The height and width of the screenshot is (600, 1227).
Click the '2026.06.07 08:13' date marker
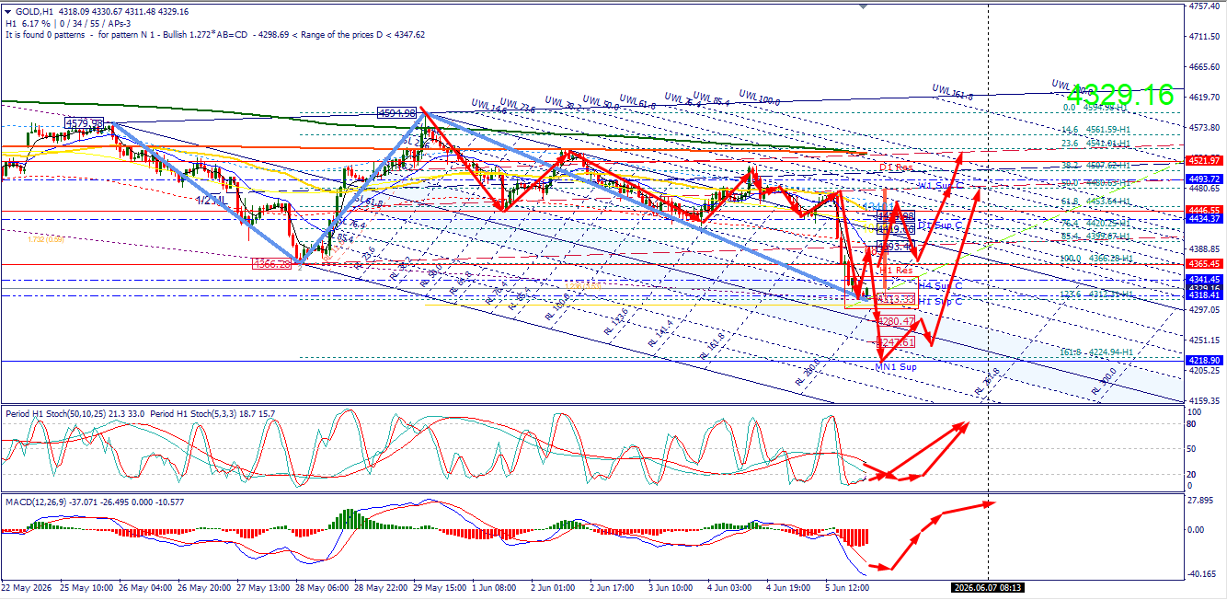(x=988, y=586)
